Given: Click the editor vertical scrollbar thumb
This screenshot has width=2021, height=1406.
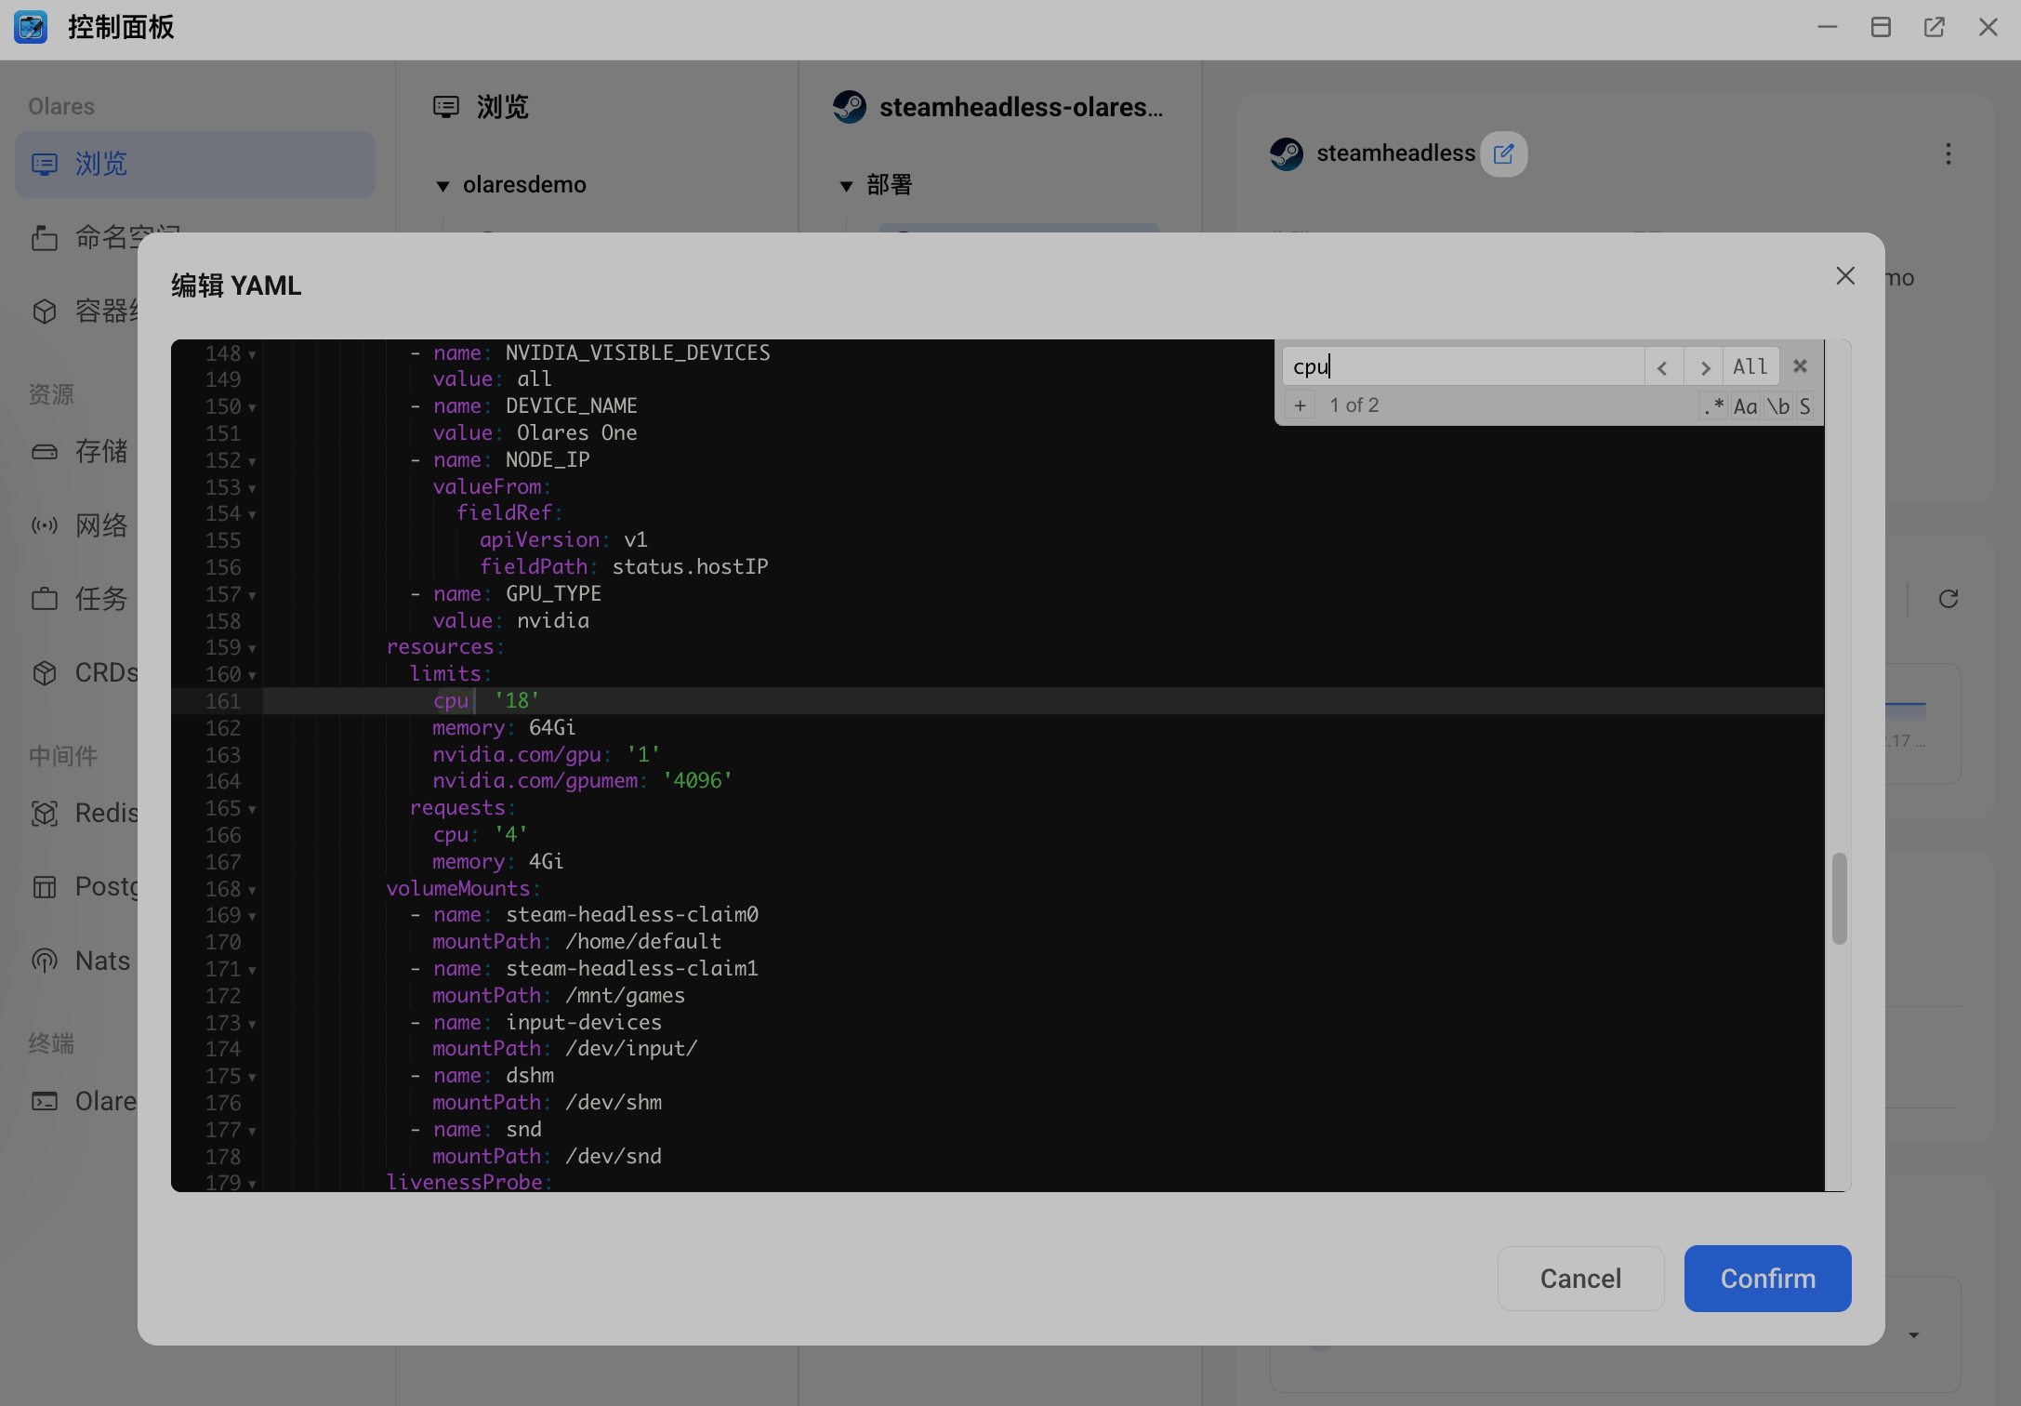Looking at the screenshot, I should [1839, 898].
